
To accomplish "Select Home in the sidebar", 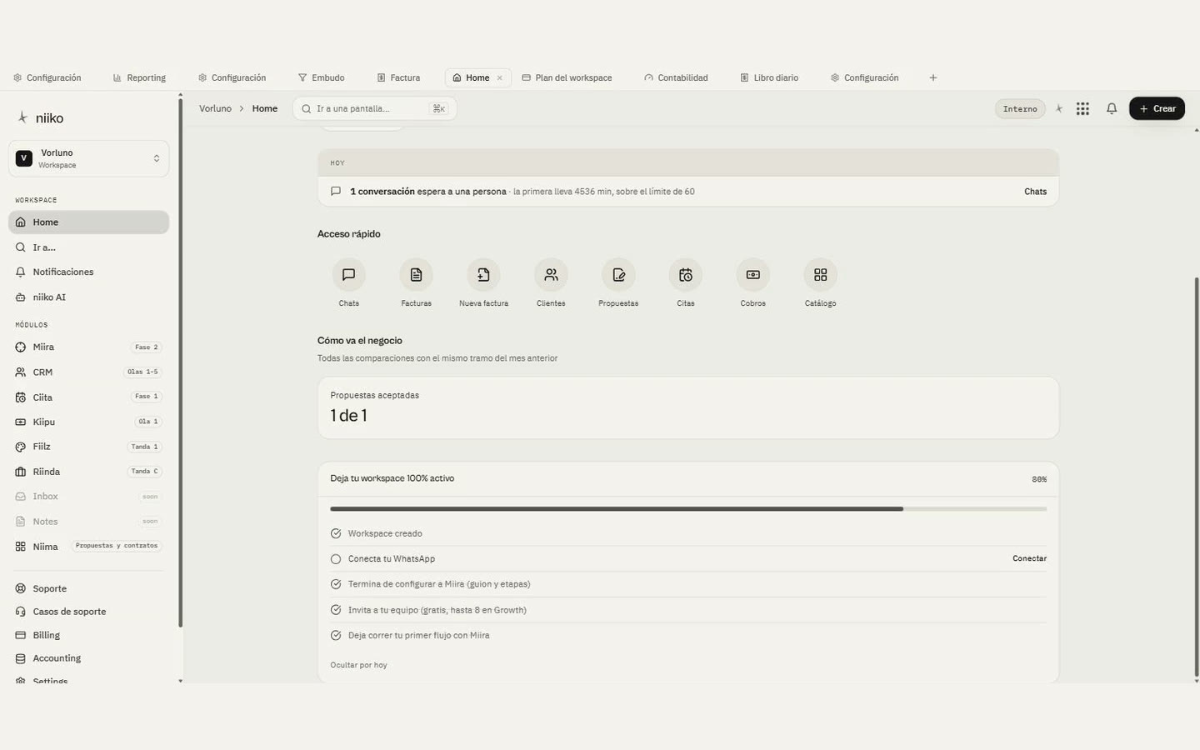I will (88, 222).
